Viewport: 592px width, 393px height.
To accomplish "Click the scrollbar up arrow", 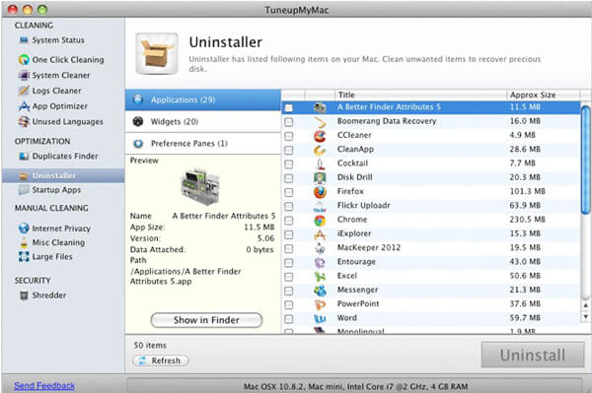I will (585, 305).
